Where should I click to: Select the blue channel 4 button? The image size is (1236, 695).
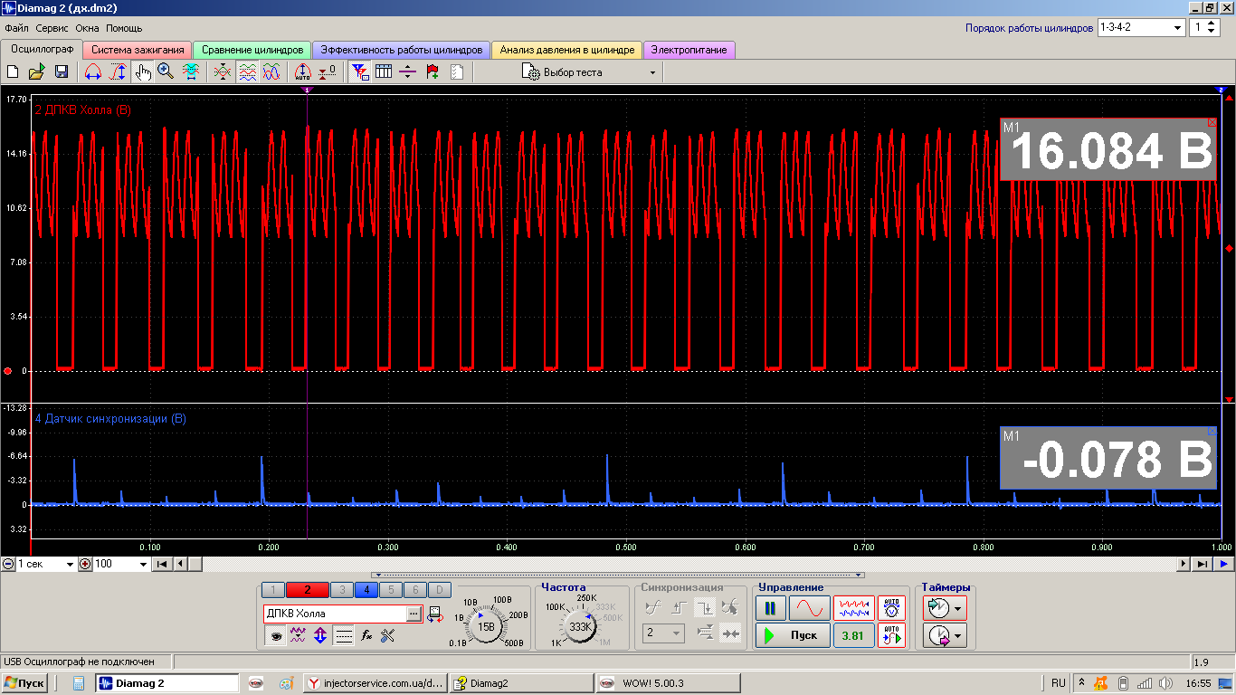click(366, 590)
